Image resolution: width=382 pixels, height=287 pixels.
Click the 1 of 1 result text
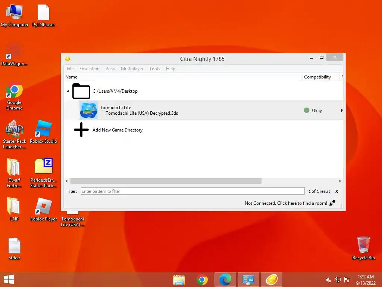tap(319, 191)
